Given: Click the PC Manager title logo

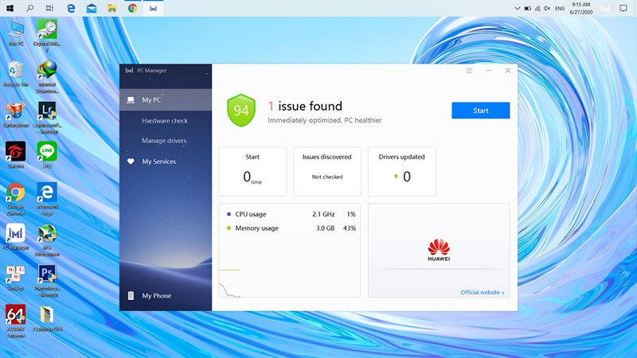Looking at the screenshot, I should pos(129,71).
